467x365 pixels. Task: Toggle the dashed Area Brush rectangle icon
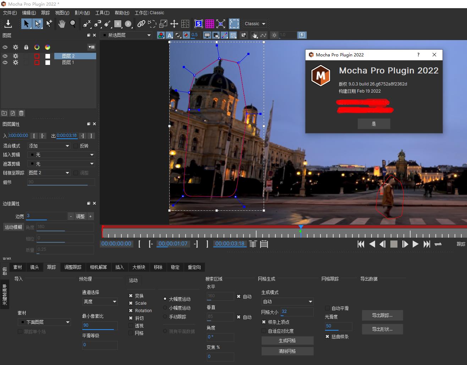point(234,24)
